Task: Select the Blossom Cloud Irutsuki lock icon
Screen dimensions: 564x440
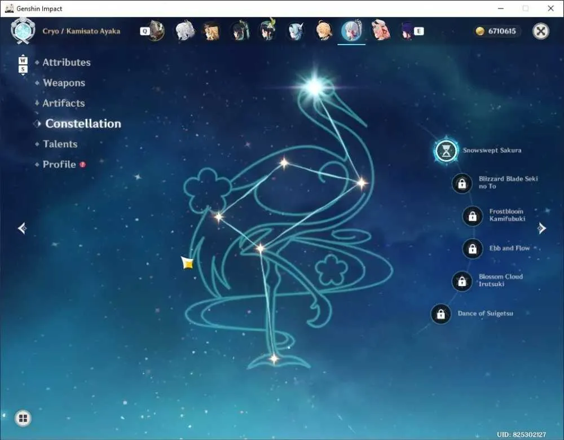Action: [x=462, y=281]
